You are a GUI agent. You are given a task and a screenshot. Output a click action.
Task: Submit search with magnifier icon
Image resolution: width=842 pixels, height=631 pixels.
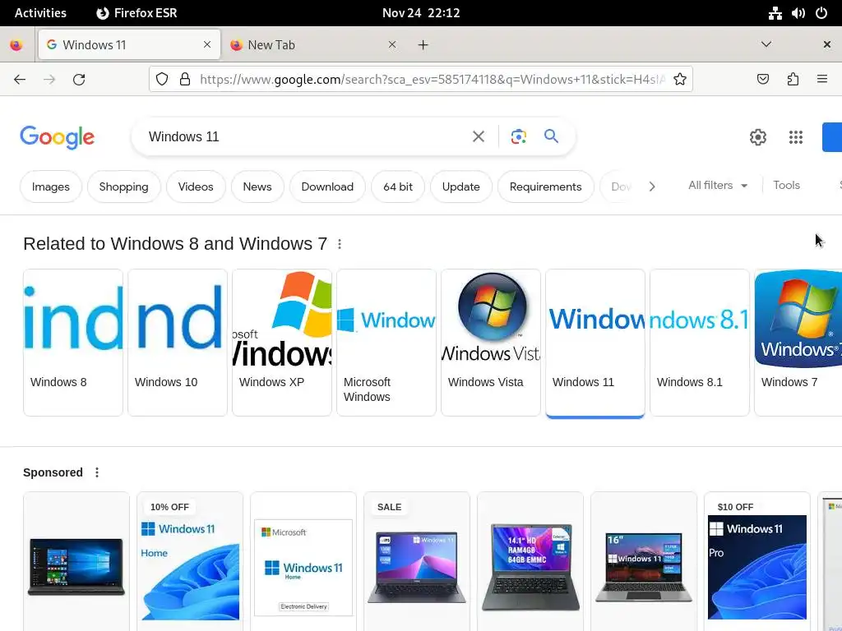pyautogui.click(x=552, y=136)
